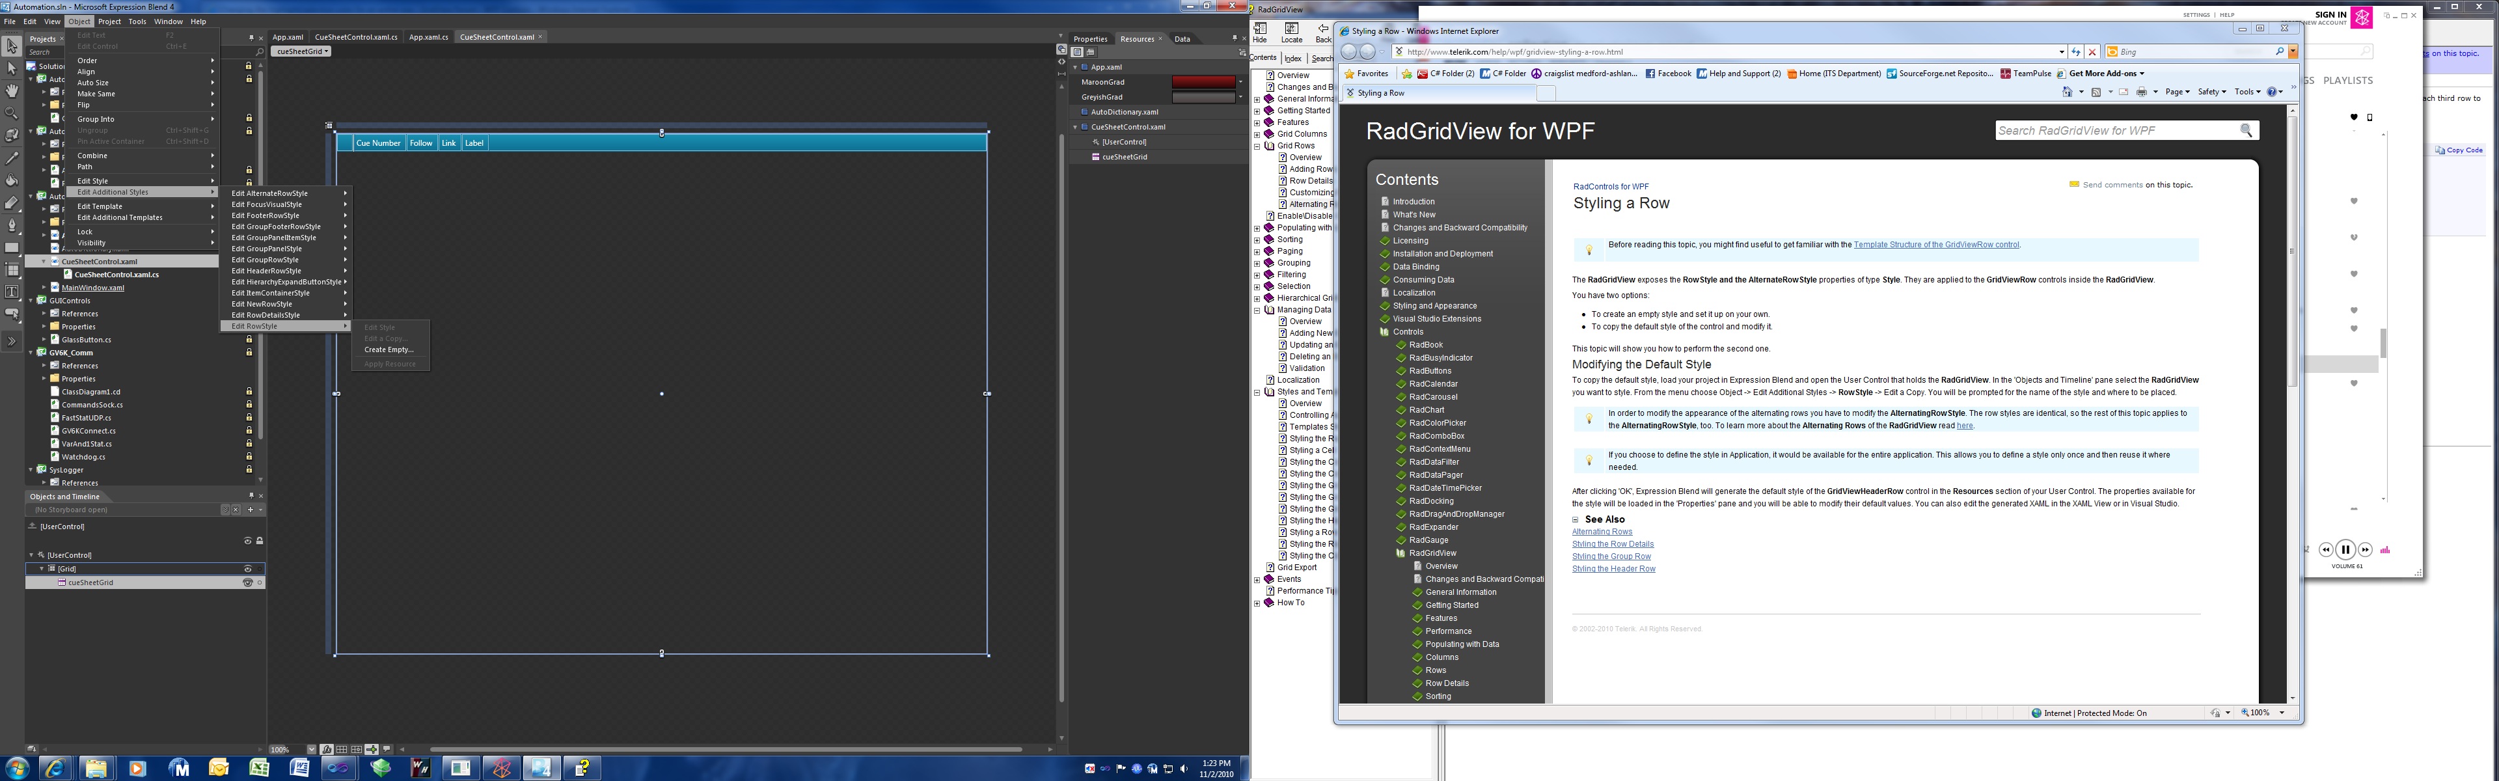Screen dimensions: 2499x781
Task: Choose Create Empty menu entry
Action: click(388, 349)
